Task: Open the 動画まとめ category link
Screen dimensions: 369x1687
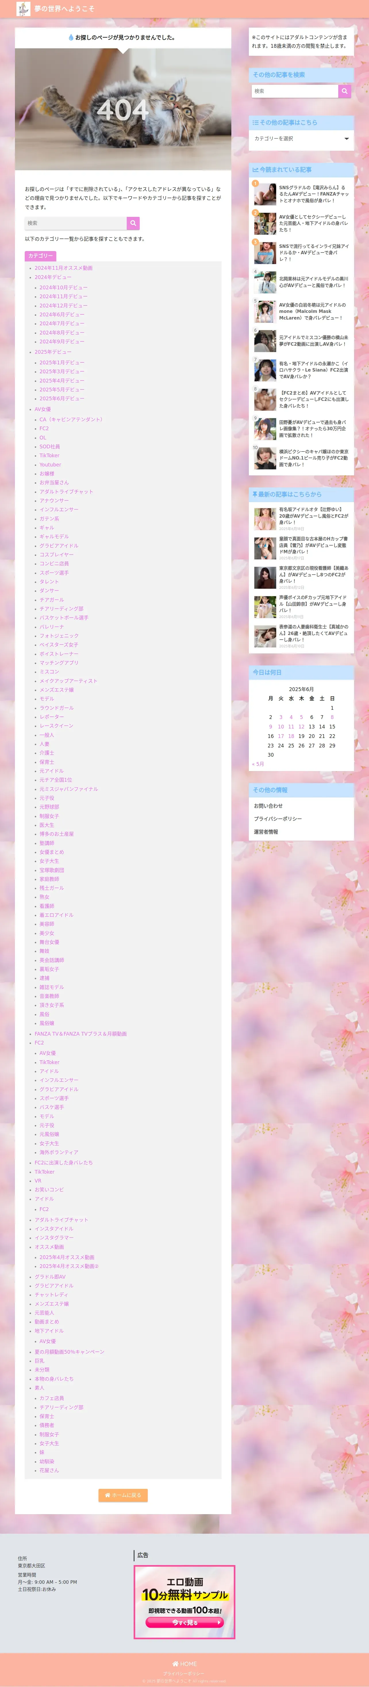Action: point(47,1321)
